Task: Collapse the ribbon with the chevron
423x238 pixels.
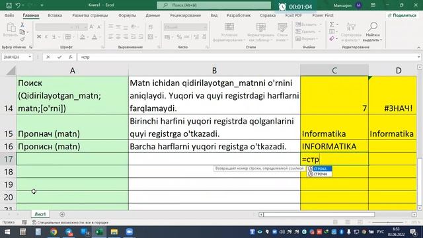Action: tap(418, 47)
